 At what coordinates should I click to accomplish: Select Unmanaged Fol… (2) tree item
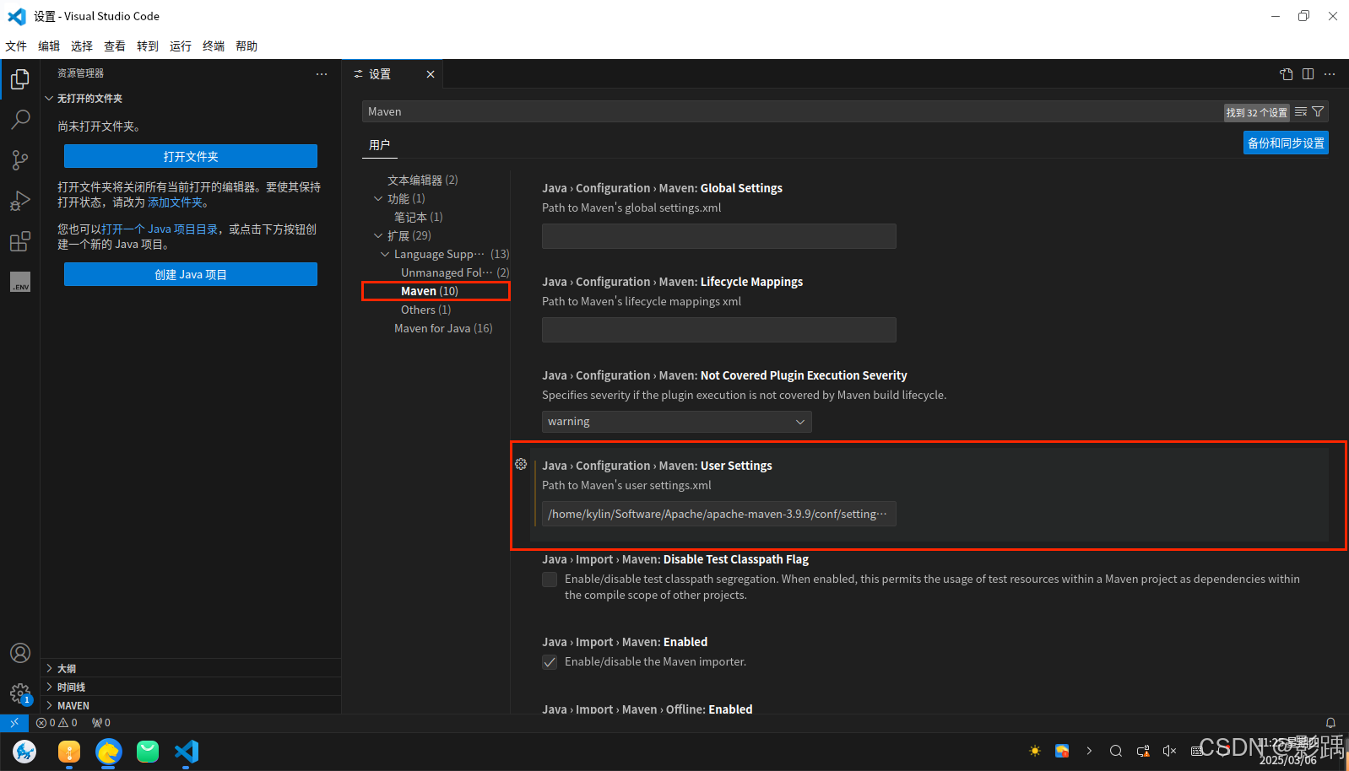click(x=455, y=273)
